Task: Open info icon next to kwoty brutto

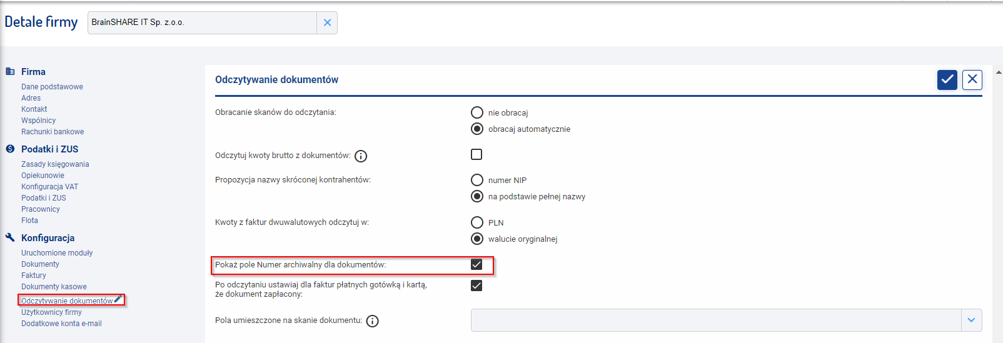Action: pos(361,156)
